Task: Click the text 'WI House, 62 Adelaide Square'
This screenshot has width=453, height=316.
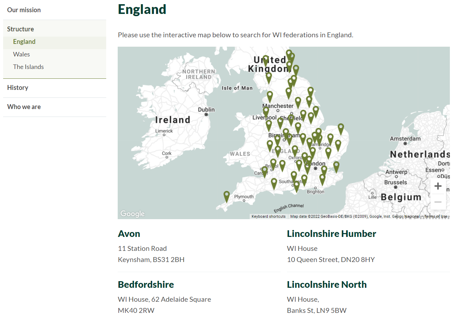Action: coord(164,299)
